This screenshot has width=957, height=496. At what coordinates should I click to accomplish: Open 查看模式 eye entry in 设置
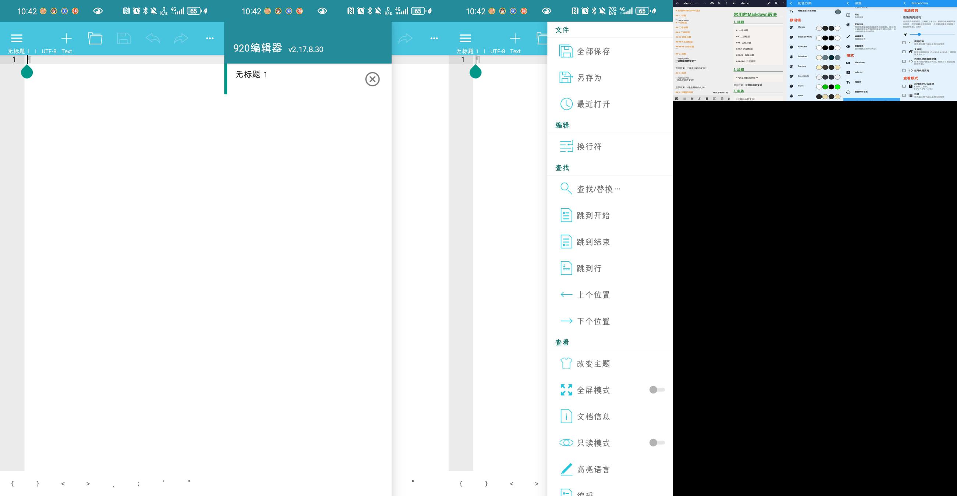click(872, 47)
